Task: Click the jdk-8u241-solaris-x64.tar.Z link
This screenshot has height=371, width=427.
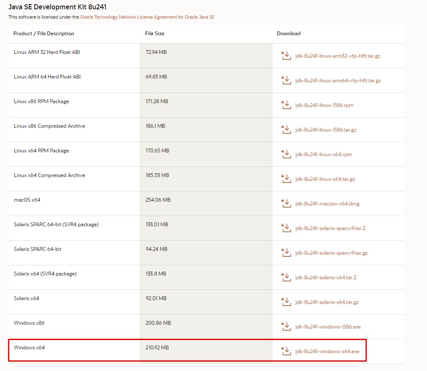Action: [x=326, y=278]
